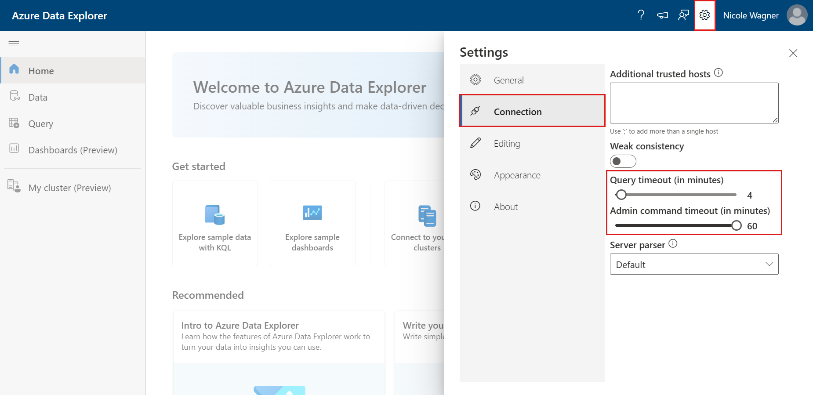Image resolution: width=813 pixels, height=395 pixels.
Task: Enable the Weak consistency toggle
Action: pos(623,161)
